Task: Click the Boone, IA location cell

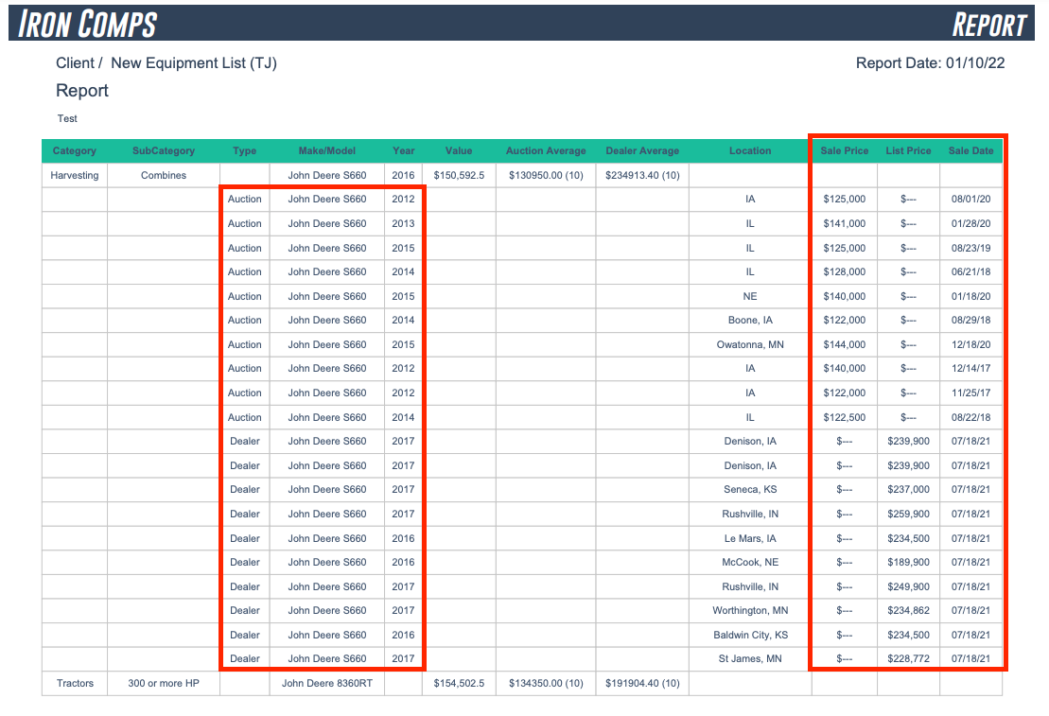Action: [750, 320]
